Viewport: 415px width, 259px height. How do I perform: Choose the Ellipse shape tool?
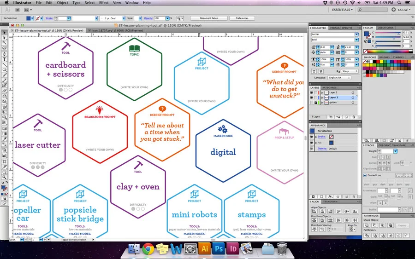pyautogui.click(x=4, y=70)
